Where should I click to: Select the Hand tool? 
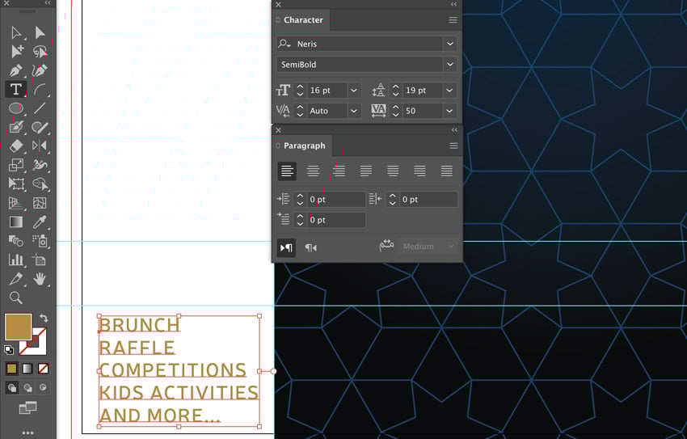pos(40,279)
